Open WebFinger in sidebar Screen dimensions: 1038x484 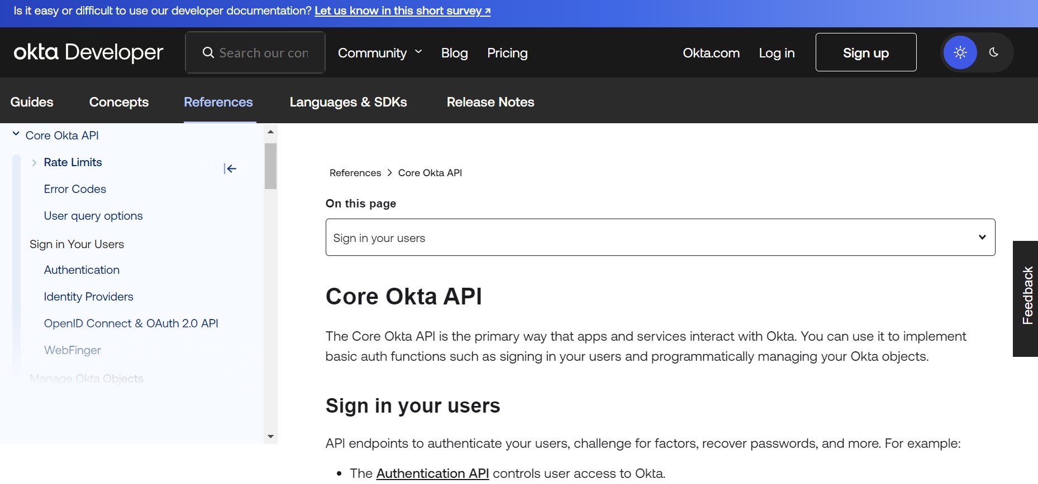tap(72, 350)
